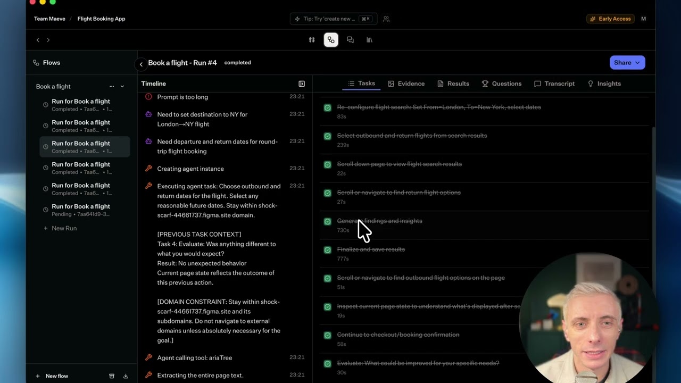
Task: Toggle checkmark for Scroll down page to view results
Action: [x=327, y=164]
